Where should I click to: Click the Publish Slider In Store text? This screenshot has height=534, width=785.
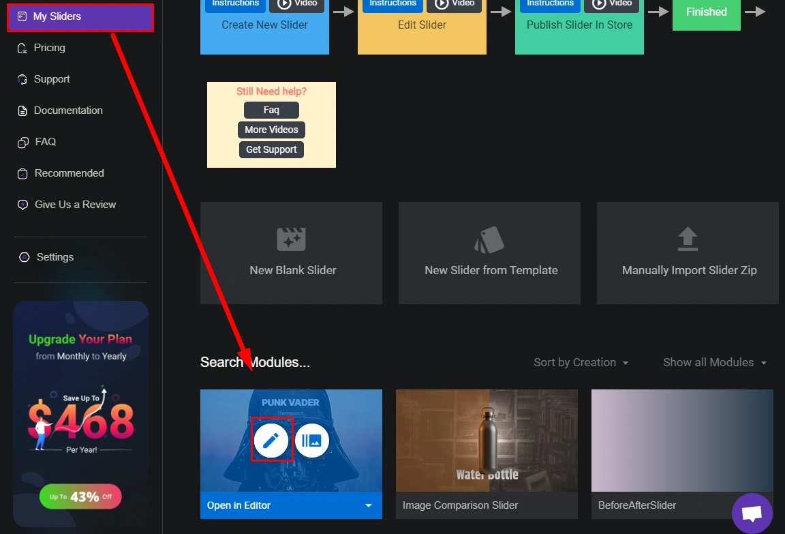579,25
